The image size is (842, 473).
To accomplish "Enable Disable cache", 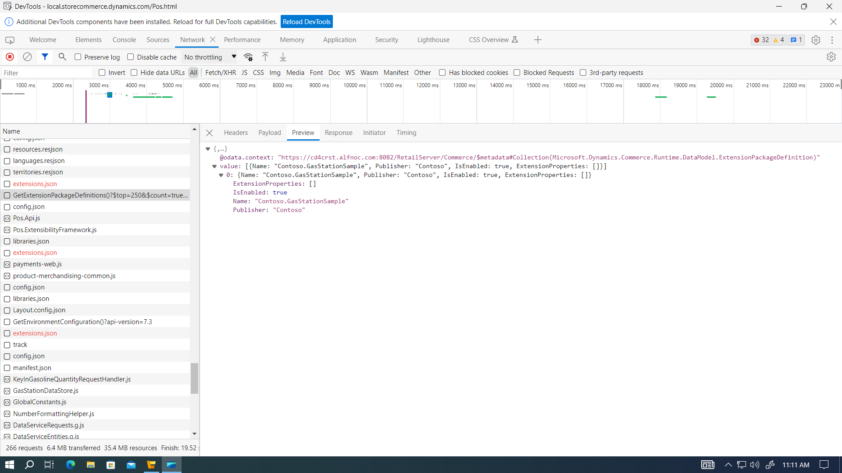I will (x=131, y=57).
